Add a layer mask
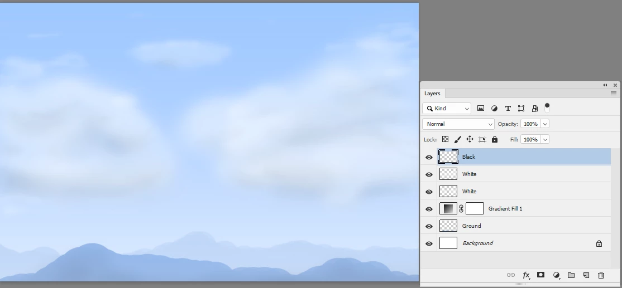The width and height of the screenshot is (622, 288). click(x=540, y=275)
